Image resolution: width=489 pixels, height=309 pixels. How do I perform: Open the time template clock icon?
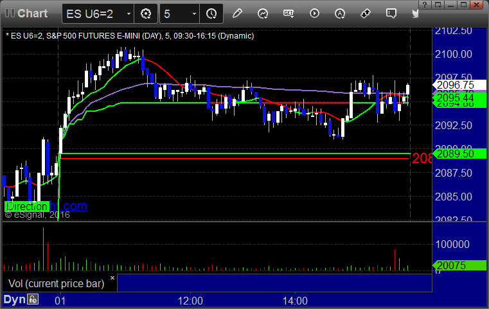pos(211,13)
